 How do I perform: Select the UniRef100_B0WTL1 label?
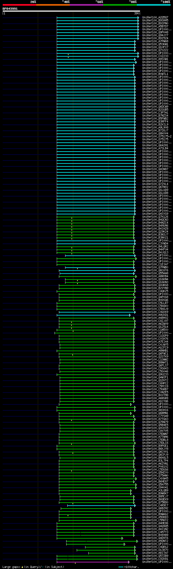click(155, 74)
